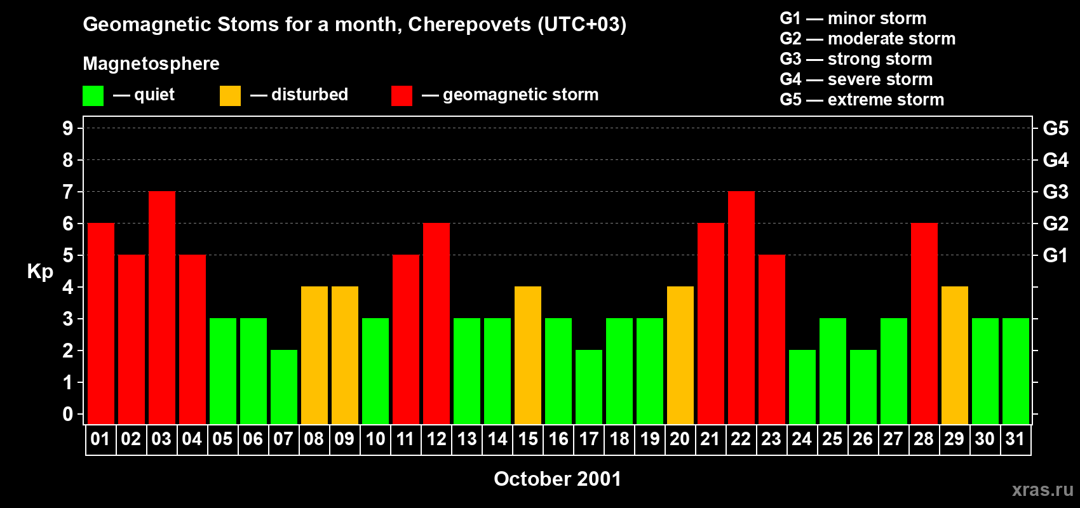Click the day label '21' on the x-axis
1080x508 pixels.
coord(710,439)
